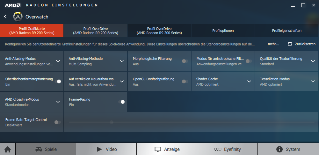Enable Frame Rate Target Control switch
Viewport: 319px width, 155px height.
pyautogui.click(x=58, y=122)
